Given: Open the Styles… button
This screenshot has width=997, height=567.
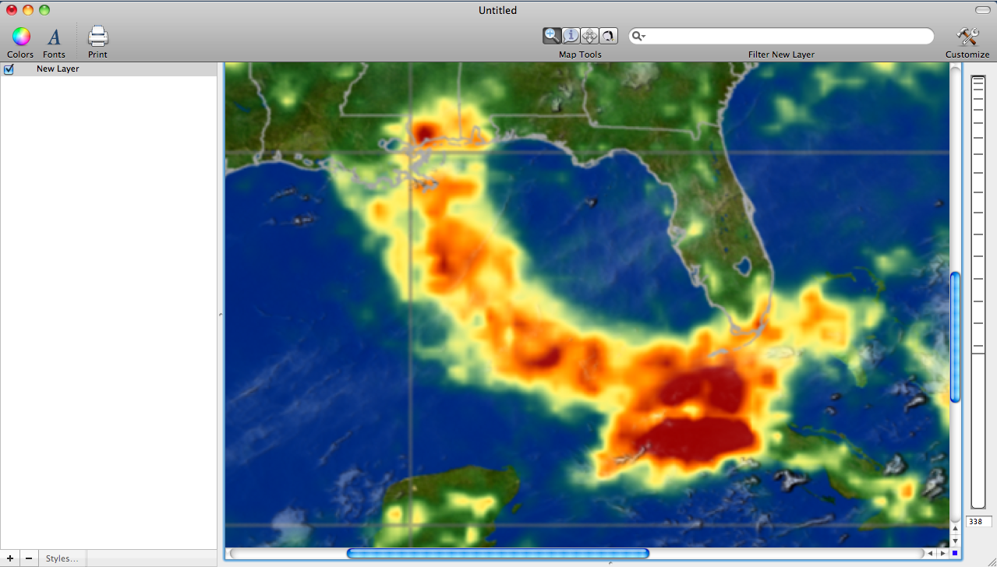Looking at the screenshot, I should [62, 558].
